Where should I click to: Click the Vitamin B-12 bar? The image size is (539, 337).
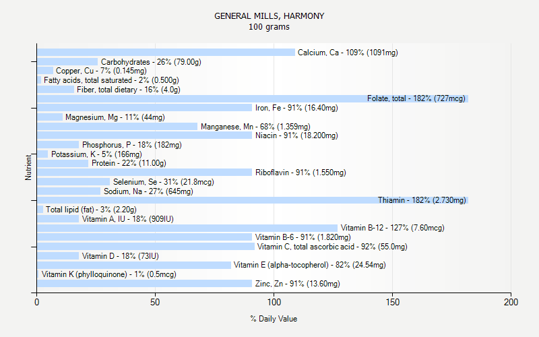click(187, 228)
